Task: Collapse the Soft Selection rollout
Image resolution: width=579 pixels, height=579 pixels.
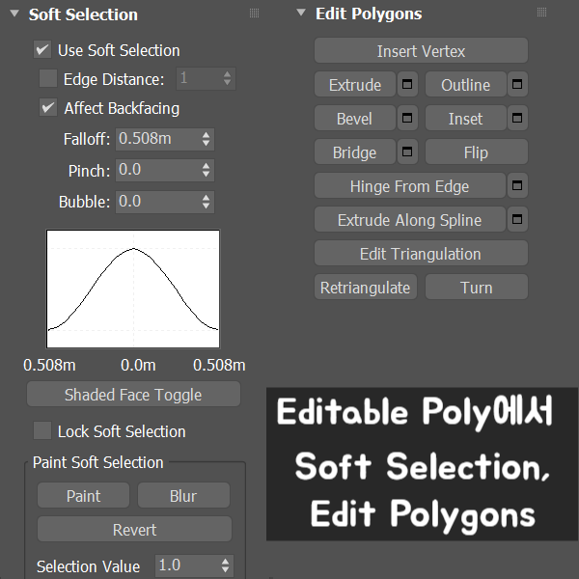Action: pos(14,14)
